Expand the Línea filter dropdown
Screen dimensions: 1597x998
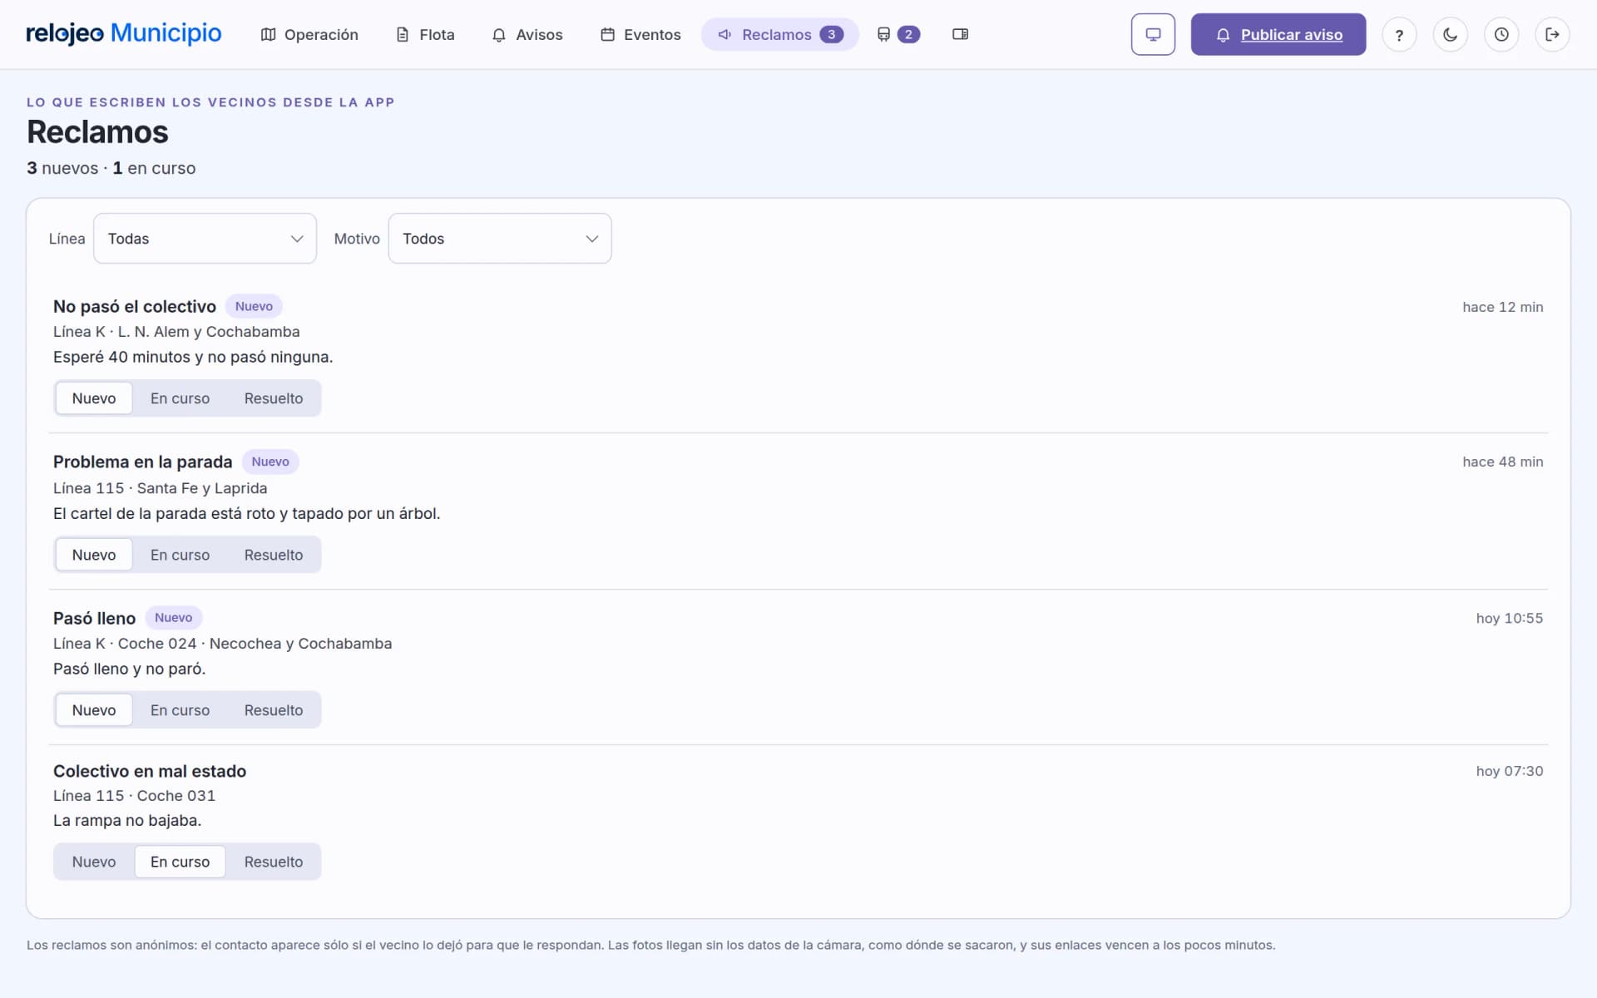(205, 239)
